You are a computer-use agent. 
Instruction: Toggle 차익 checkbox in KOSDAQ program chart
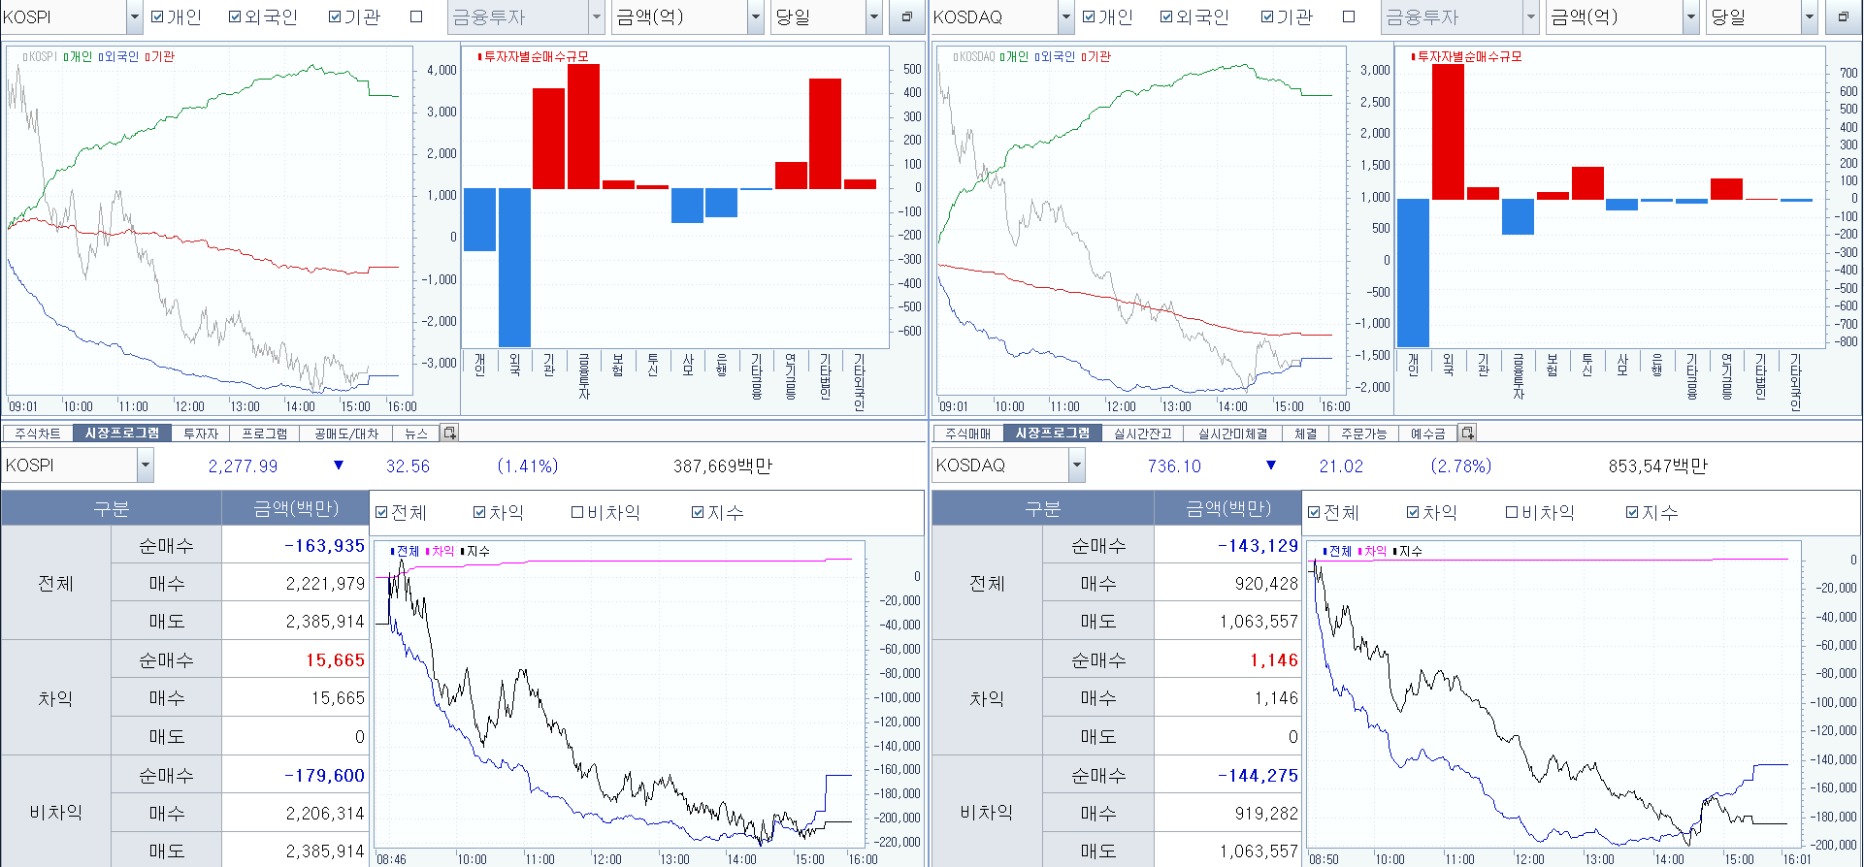click(x=1413, y=512)
